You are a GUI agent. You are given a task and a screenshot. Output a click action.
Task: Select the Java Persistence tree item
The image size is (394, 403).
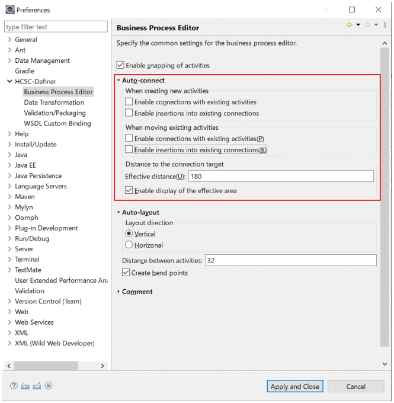(x=39, y=176)
